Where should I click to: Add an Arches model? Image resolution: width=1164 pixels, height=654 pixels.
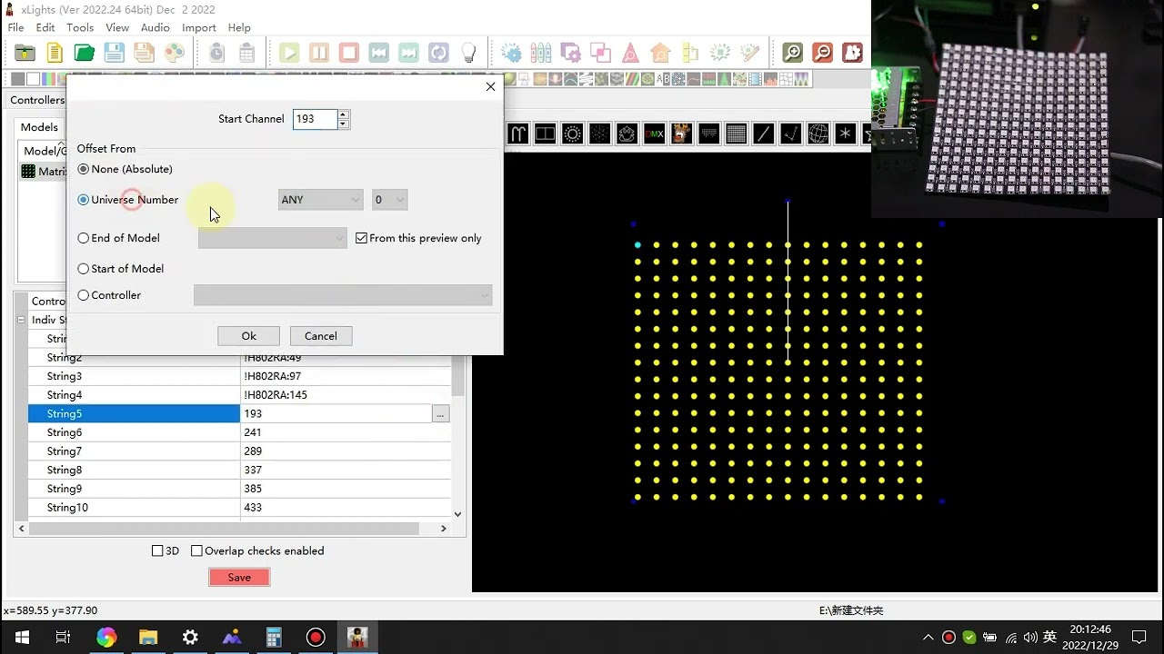pos(517,134)
